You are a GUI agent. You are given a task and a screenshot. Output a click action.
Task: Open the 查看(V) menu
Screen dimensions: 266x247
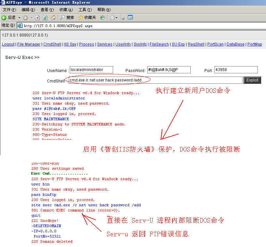point(47,10)
